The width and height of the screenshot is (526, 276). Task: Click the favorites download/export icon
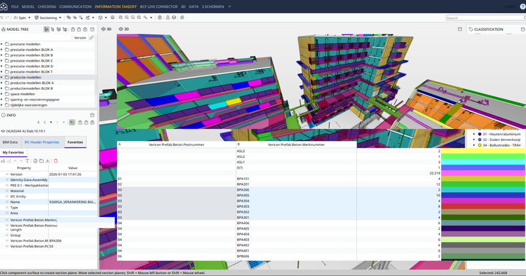(47, 161)
